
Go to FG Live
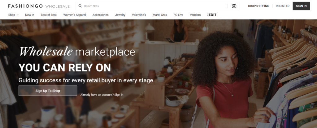[x=178, y=15]
